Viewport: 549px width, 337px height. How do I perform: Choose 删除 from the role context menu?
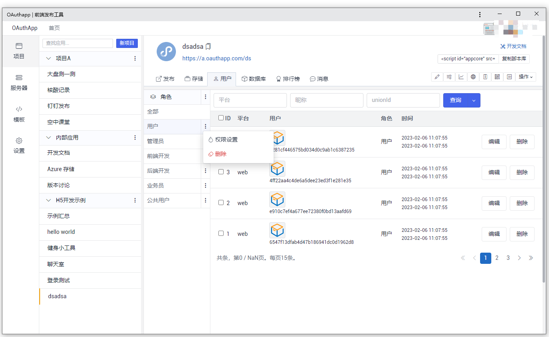238,154
